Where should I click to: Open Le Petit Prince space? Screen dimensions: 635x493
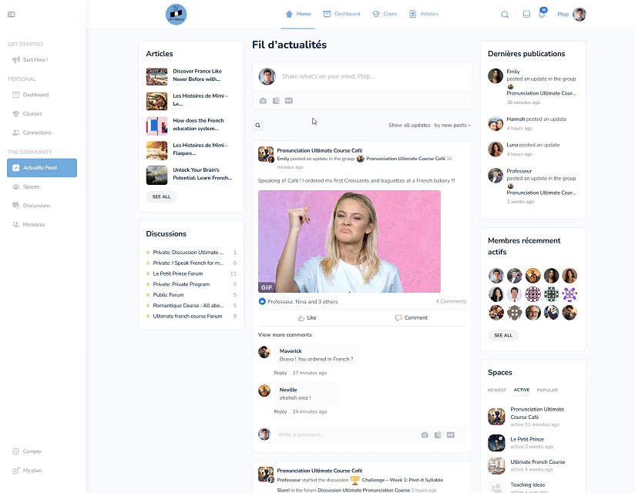coord(527,439)
